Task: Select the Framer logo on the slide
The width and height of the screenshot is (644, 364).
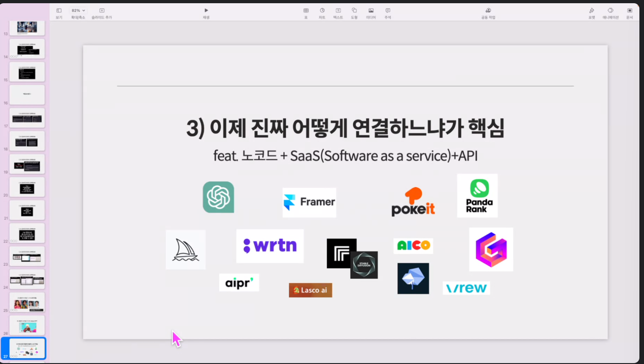Action: [x=309, y=202]
